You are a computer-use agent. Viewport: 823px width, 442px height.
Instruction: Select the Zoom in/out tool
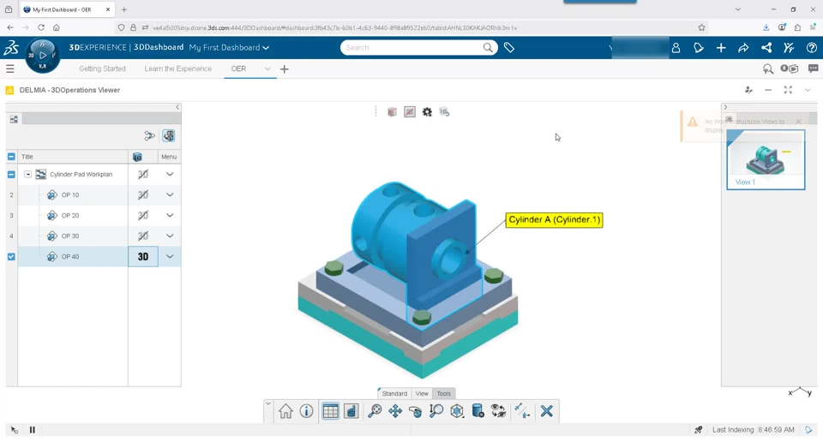[x=436, y=411]
